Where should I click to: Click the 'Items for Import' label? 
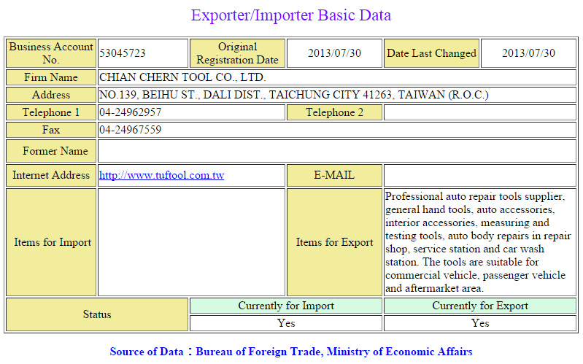pos(51,242)
